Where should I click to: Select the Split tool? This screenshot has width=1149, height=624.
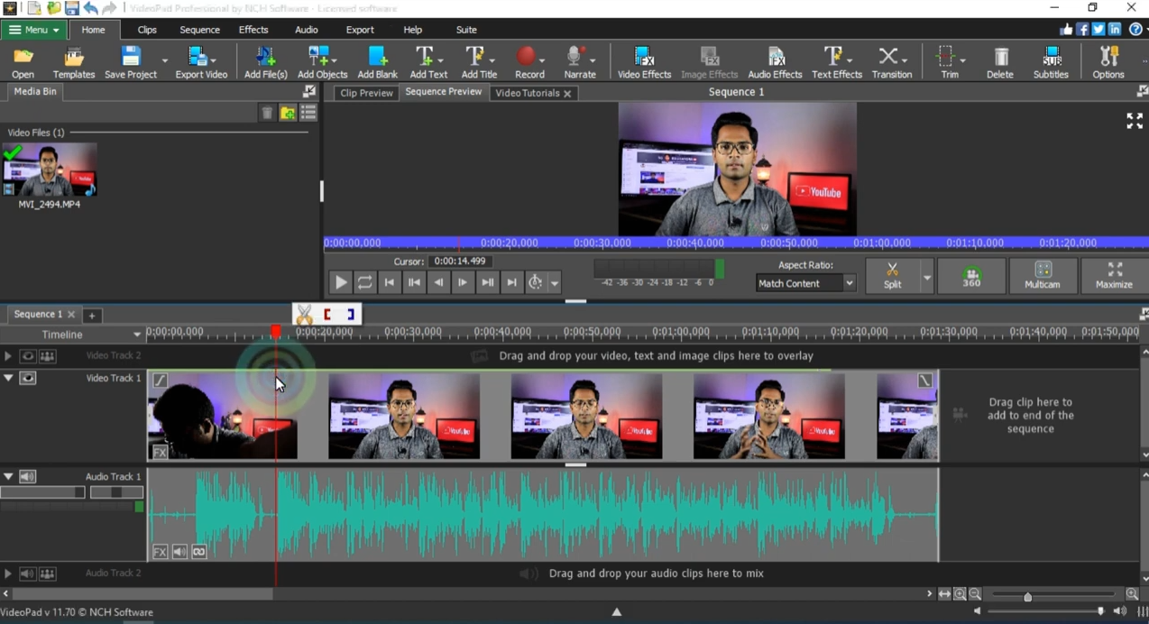(891, 275)
